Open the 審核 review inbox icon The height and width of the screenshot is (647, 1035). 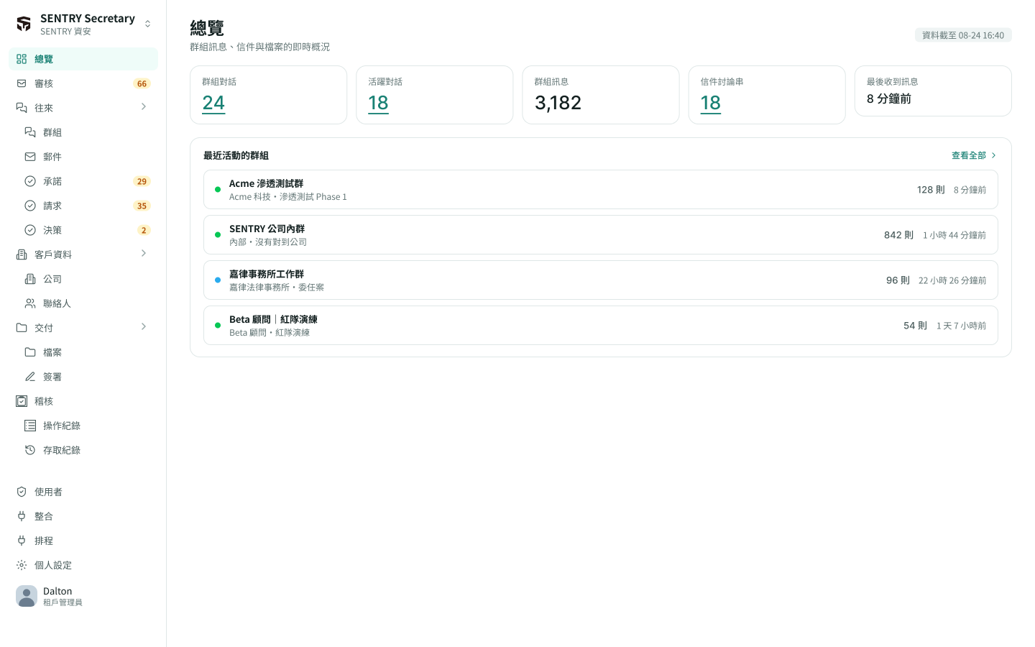point(22,83)
